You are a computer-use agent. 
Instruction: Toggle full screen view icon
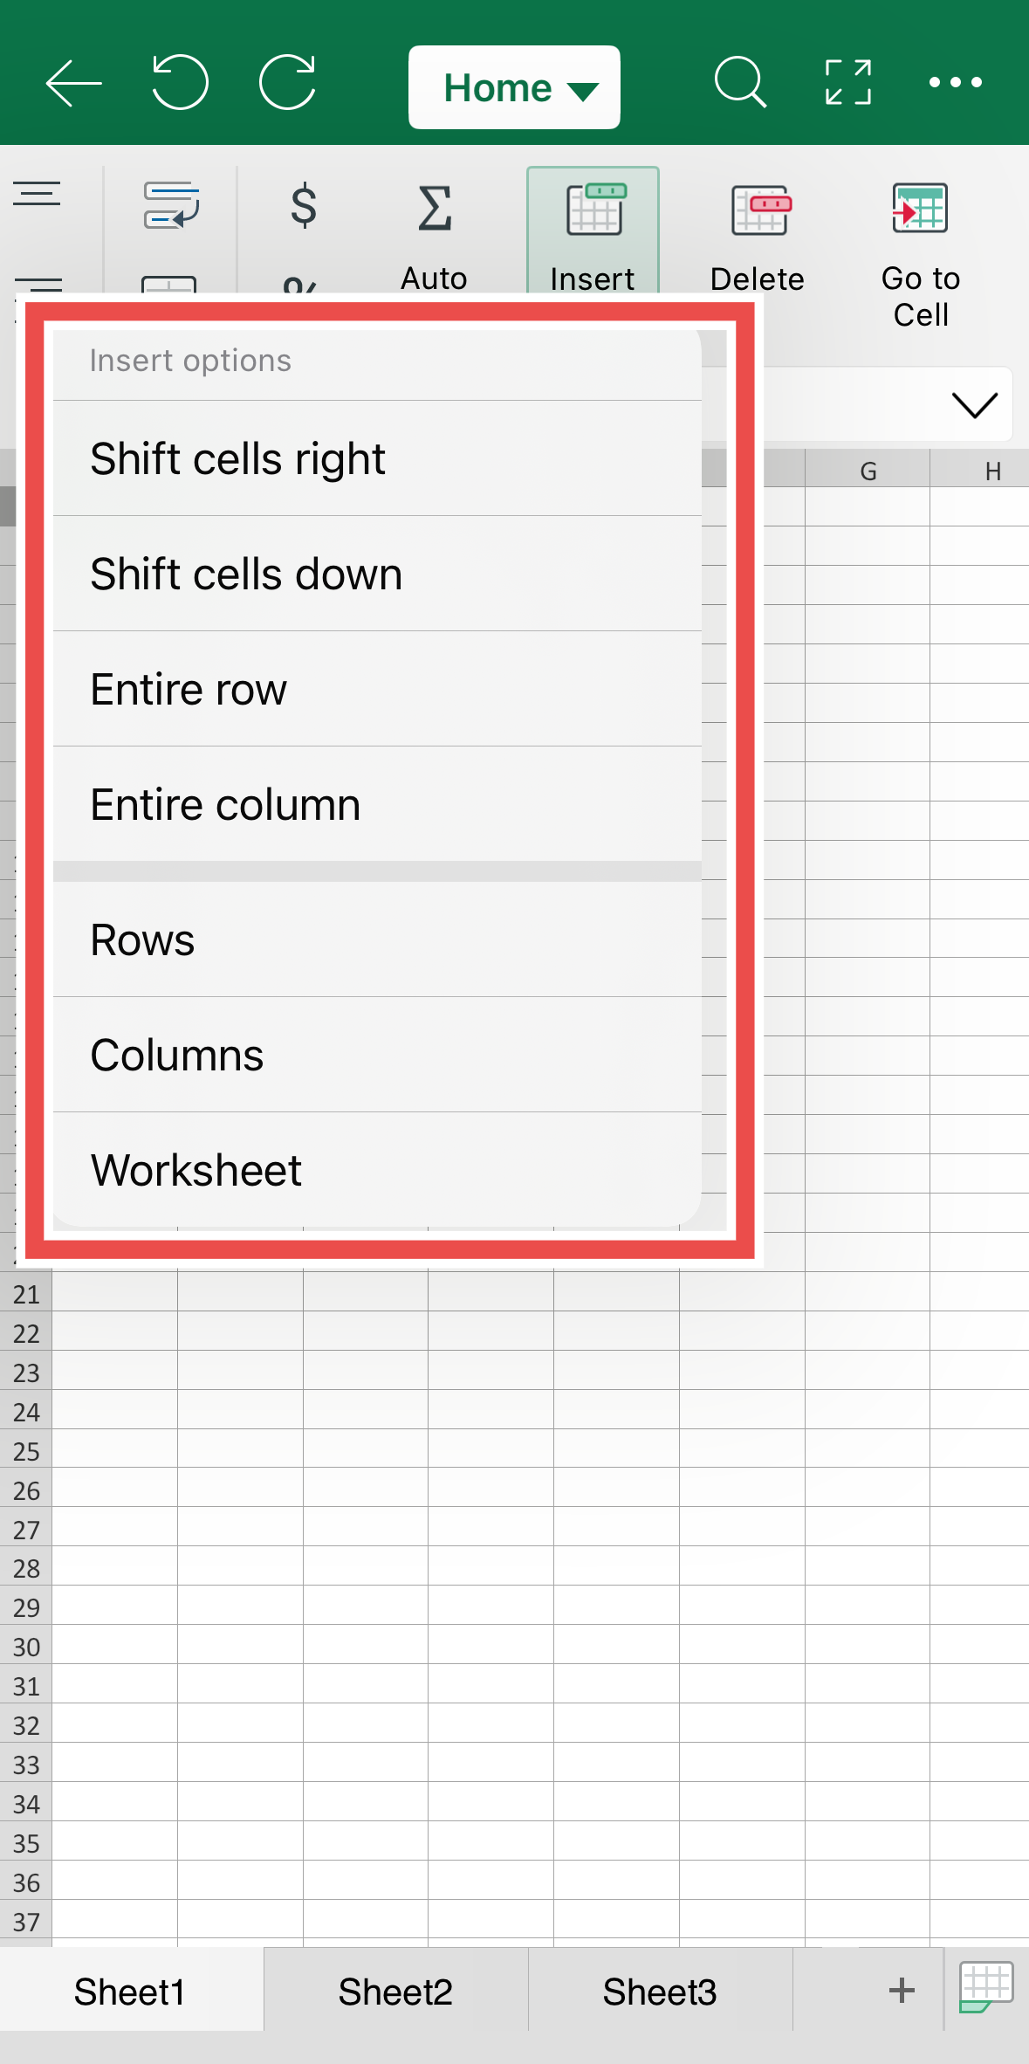[848, 82]
